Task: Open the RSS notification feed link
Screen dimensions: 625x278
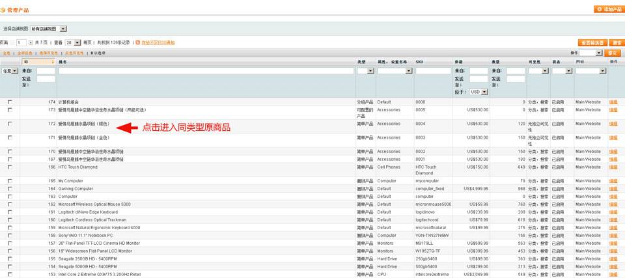Action: coord(158,43)
